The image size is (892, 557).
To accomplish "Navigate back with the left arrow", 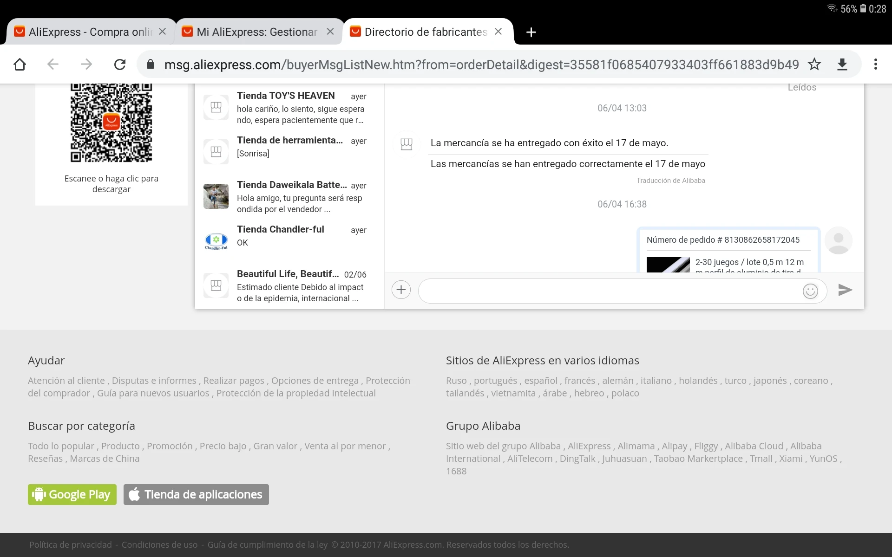I will (x=53, y=64).
